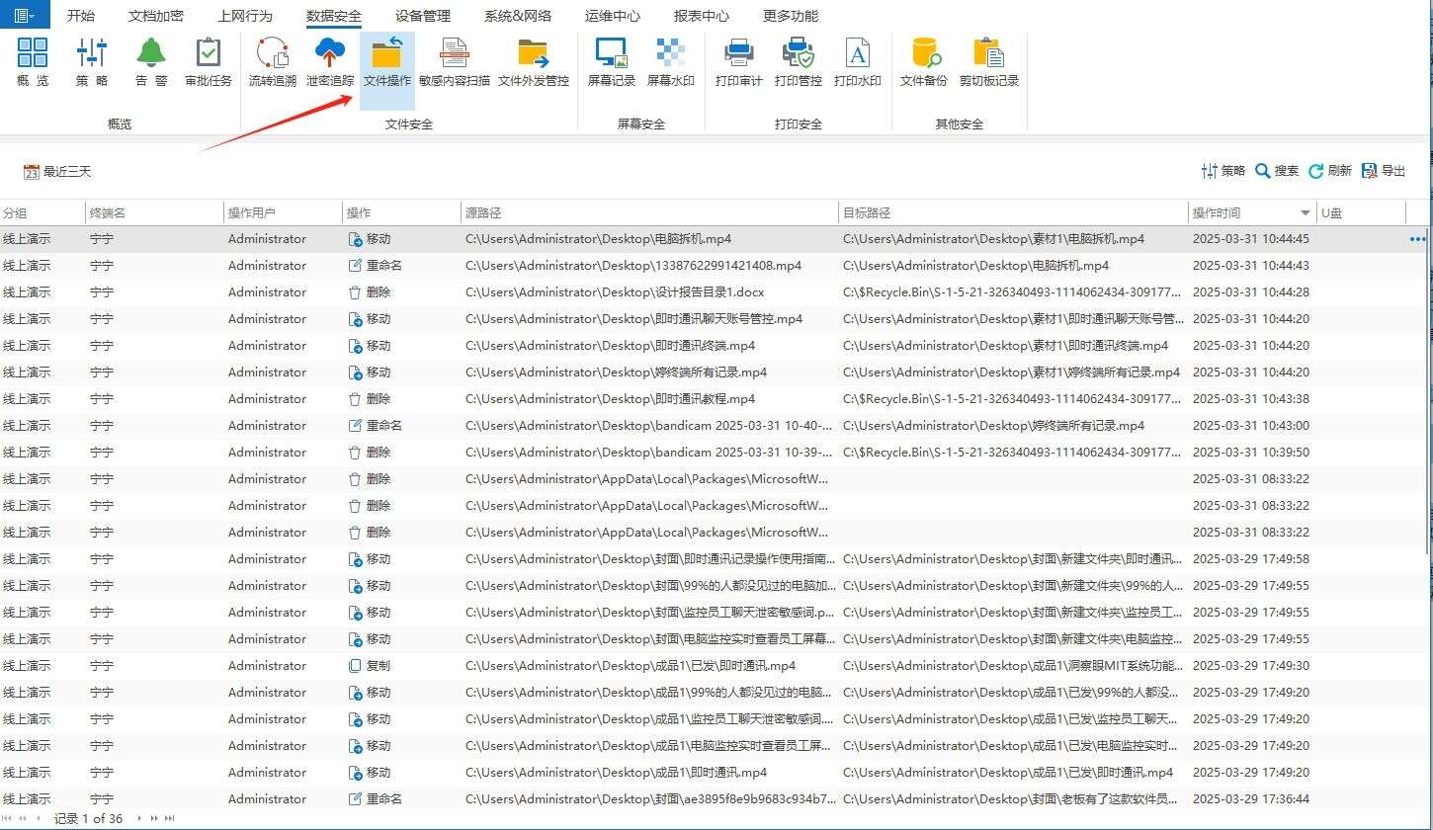Click 导出 to export the records

point(1383,170)
